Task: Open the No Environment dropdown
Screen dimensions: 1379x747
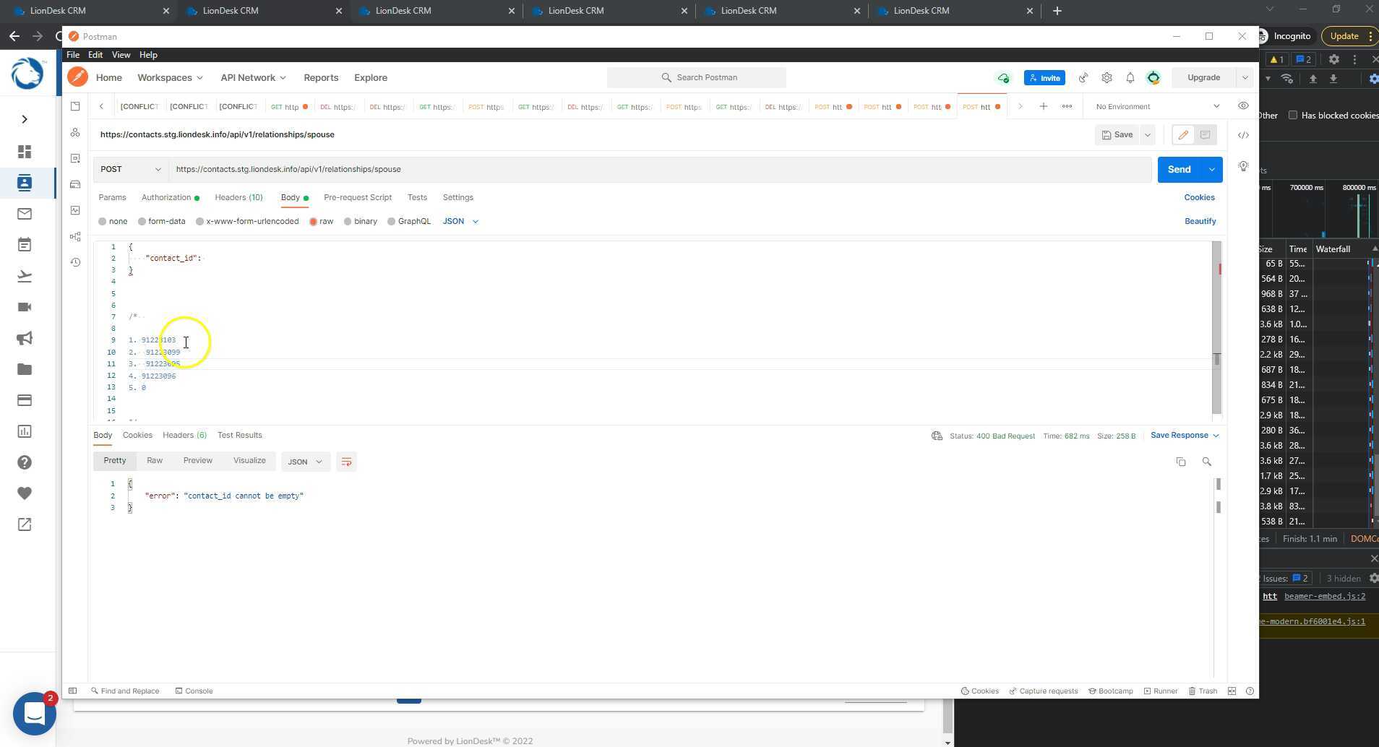Action: [1154, 106]
